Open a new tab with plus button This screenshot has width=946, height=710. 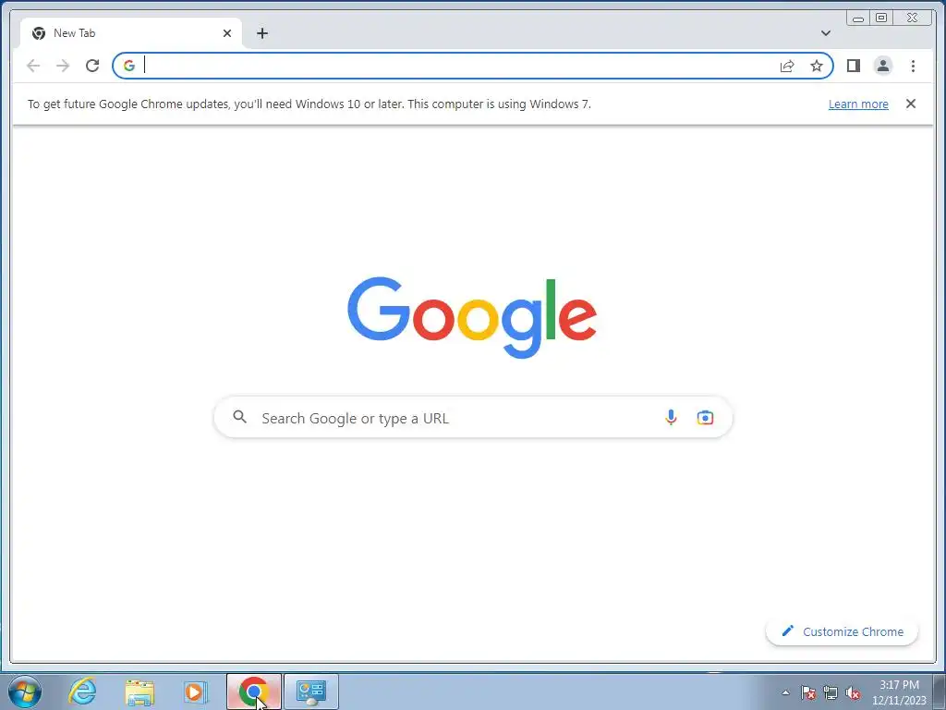[x=261, y=33]
